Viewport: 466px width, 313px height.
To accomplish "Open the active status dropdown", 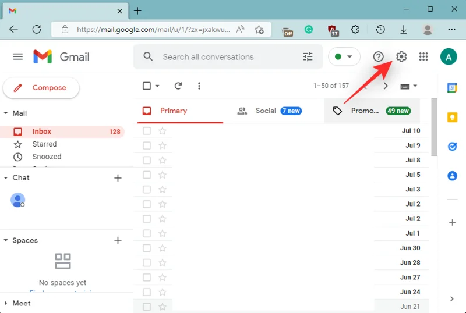I will tap(344, 56).
